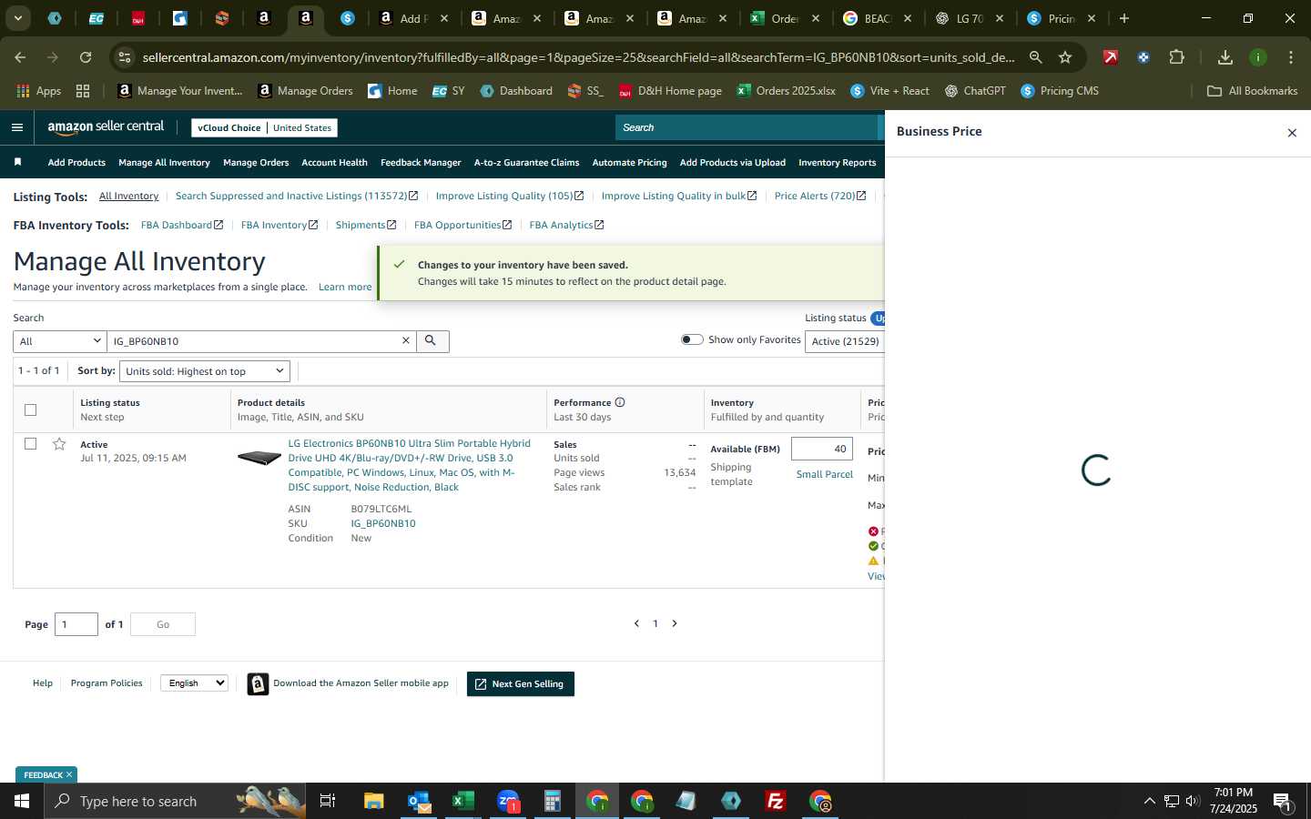1311x819 pixels.
Task: Click the green success checkmark icon
Action: pyautogui.click(x=399, y=265)
